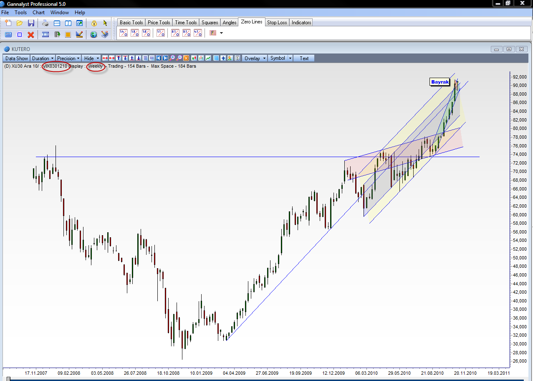This screenshot has height=381, width=533.
Task: Switch to the Time Tools tab
Action: coord(186,23)
